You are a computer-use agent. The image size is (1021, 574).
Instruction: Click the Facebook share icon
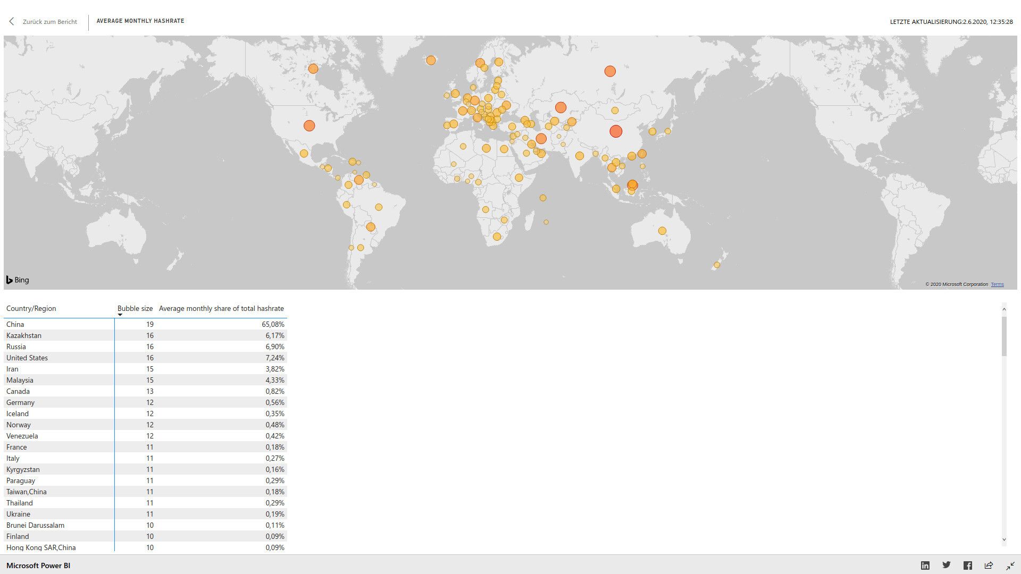click(968, 565)
